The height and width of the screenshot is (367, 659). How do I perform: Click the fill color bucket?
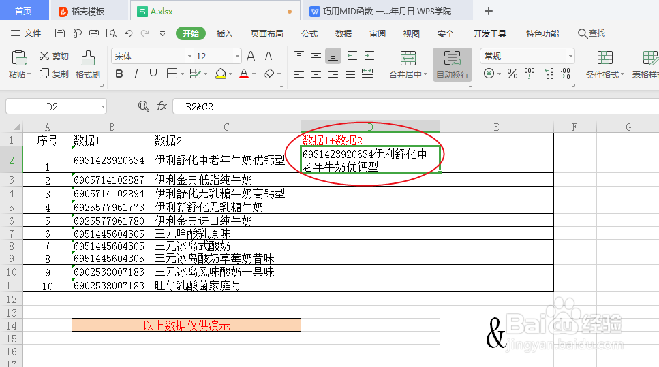click(x=220, y=74)
